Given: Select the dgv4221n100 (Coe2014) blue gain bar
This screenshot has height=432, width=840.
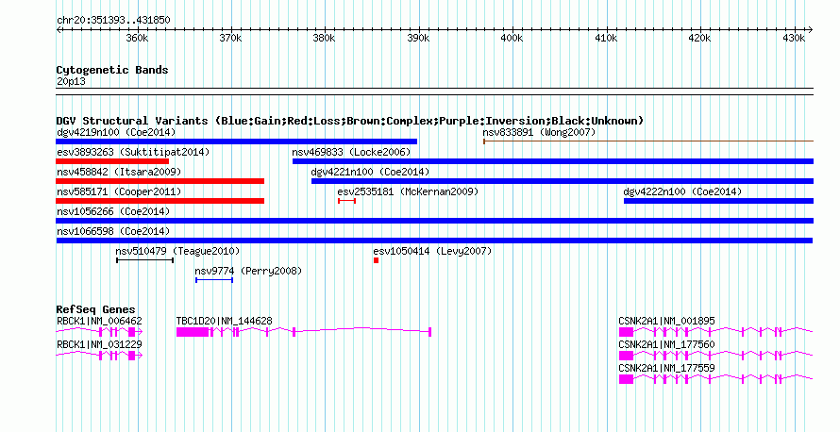Looking at the screenshot, I should pyautogui.click(x=563, y=181).
